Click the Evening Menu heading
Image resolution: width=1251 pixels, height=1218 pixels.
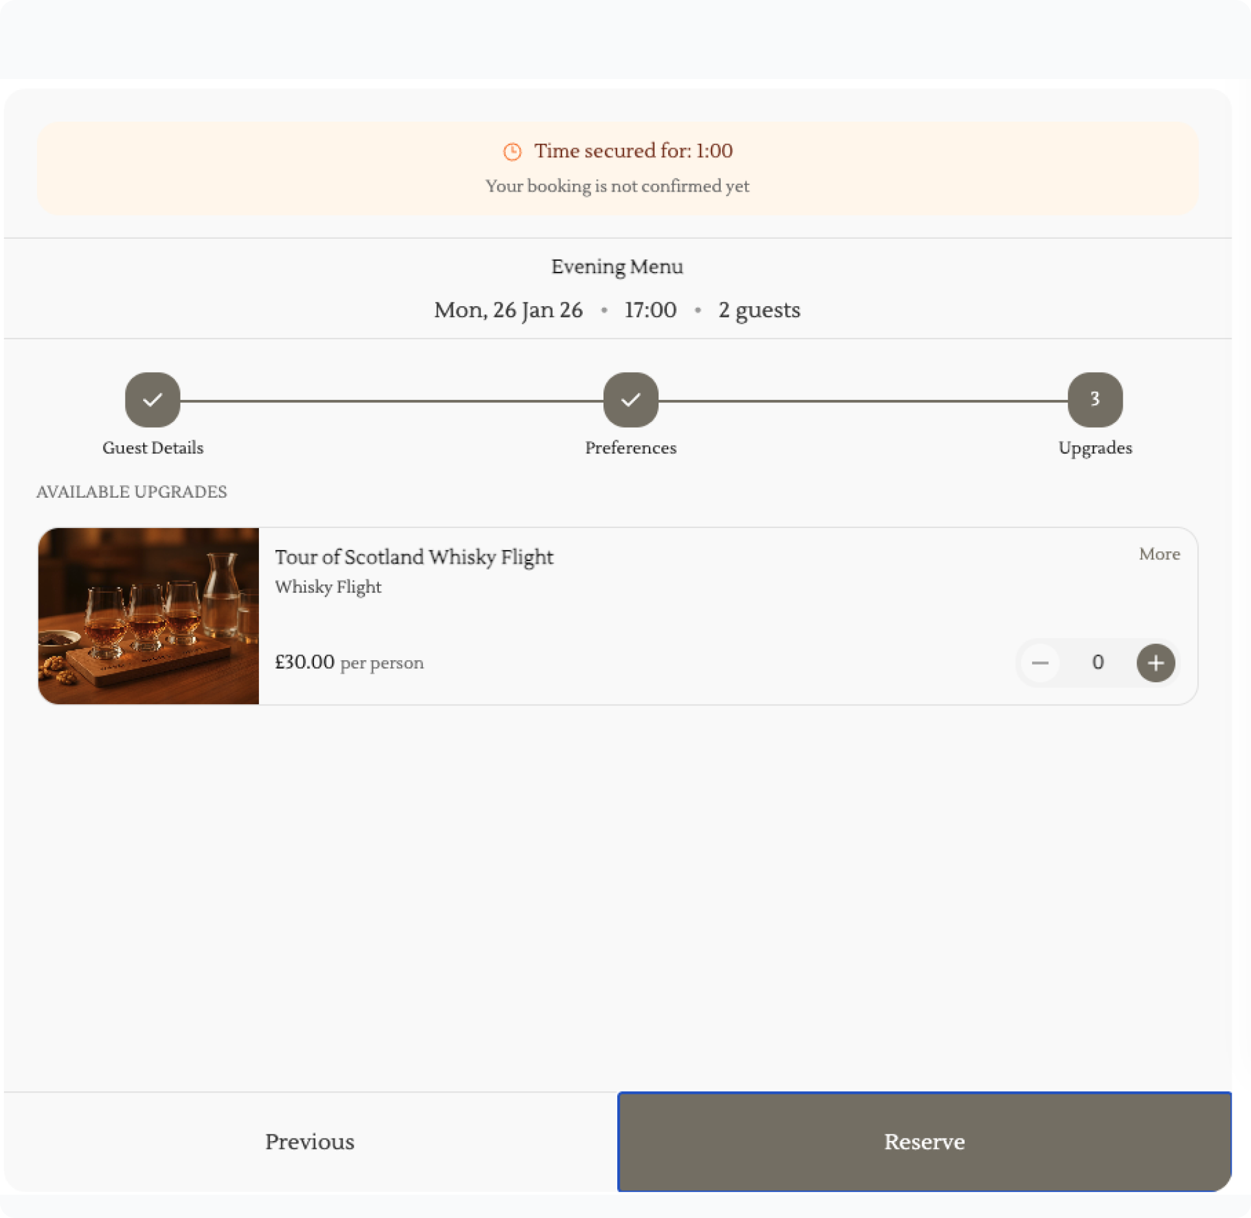617,267
